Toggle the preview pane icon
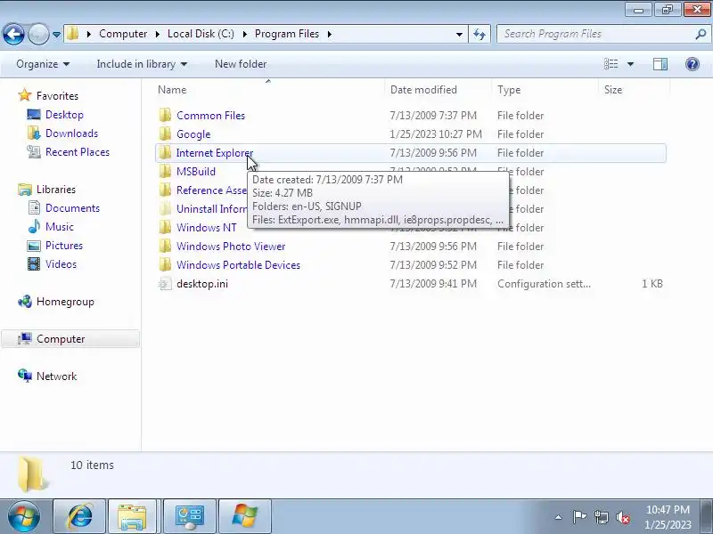 [660, 64]
